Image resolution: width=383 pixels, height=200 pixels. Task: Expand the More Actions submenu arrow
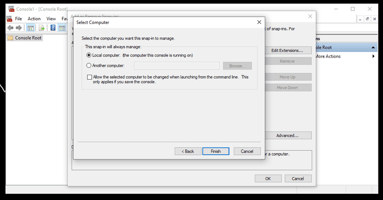tap(373, 56)
